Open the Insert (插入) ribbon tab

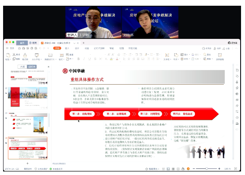(67, 48)
